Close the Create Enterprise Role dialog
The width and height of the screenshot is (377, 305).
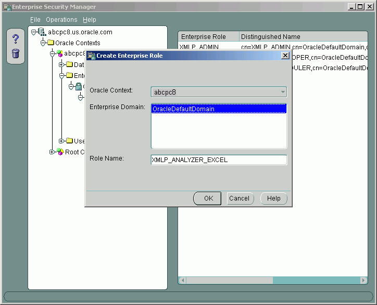tap(285, 56)
